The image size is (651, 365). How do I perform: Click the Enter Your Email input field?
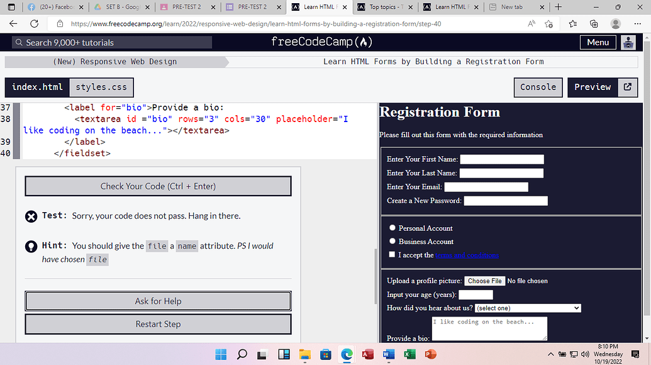[486, 186]
